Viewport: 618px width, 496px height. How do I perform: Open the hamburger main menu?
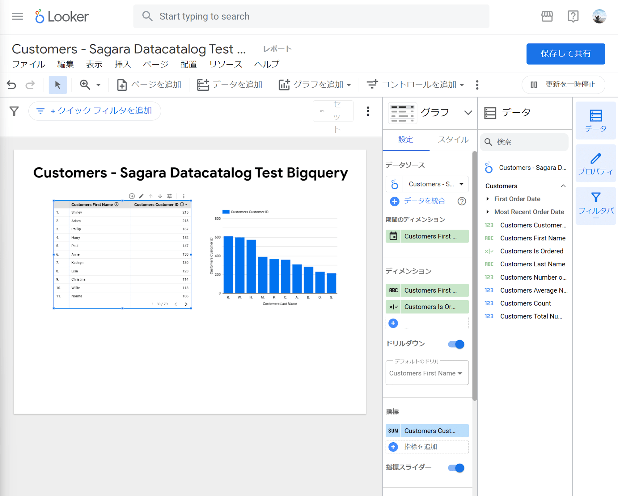[18, 16]
